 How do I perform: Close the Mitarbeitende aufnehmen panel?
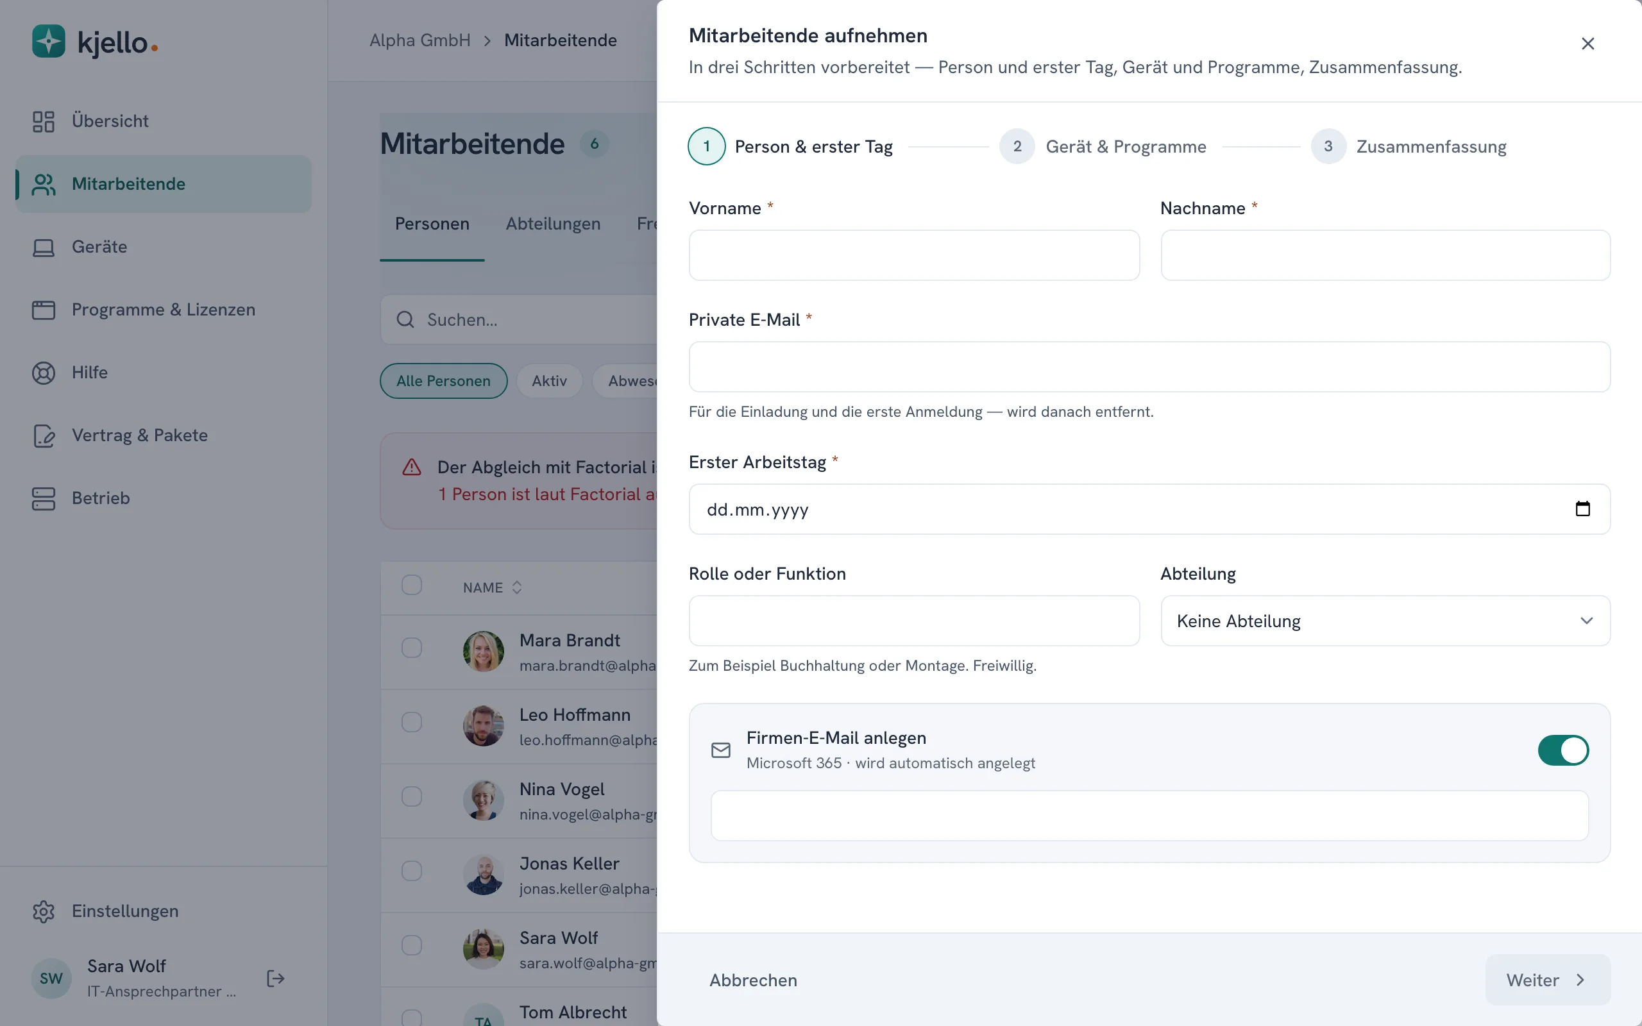(1587, 44)
